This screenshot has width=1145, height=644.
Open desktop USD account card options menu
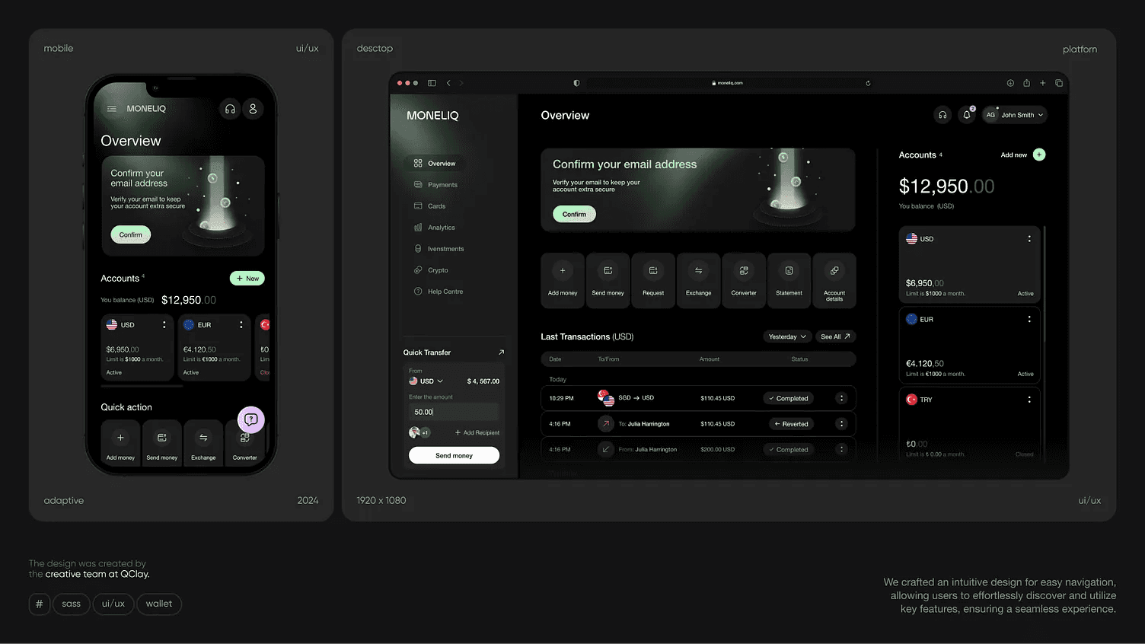(x=1029, y=239)
